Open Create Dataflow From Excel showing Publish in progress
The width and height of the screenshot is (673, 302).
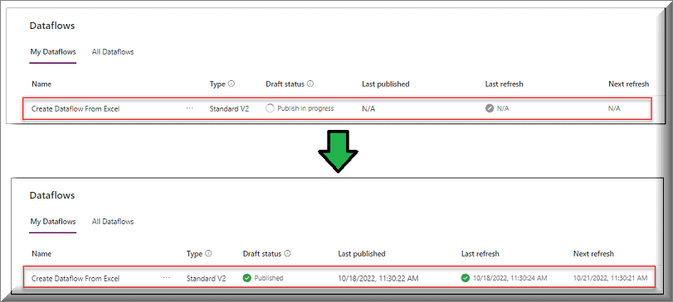point(76,108)
